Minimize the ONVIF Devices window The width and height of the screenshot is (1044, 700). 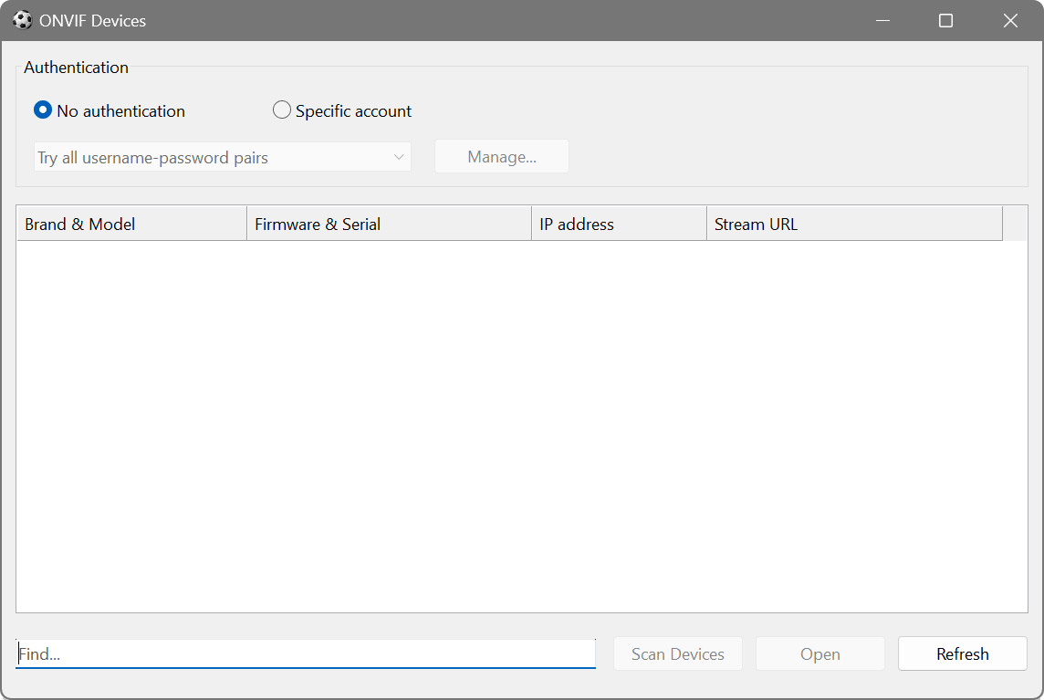(882, 20)
